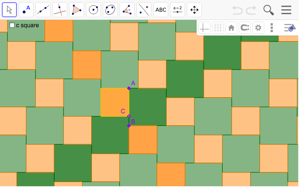Undo the last action
Screen dimensions: 299x187
[x=237, y=10]
